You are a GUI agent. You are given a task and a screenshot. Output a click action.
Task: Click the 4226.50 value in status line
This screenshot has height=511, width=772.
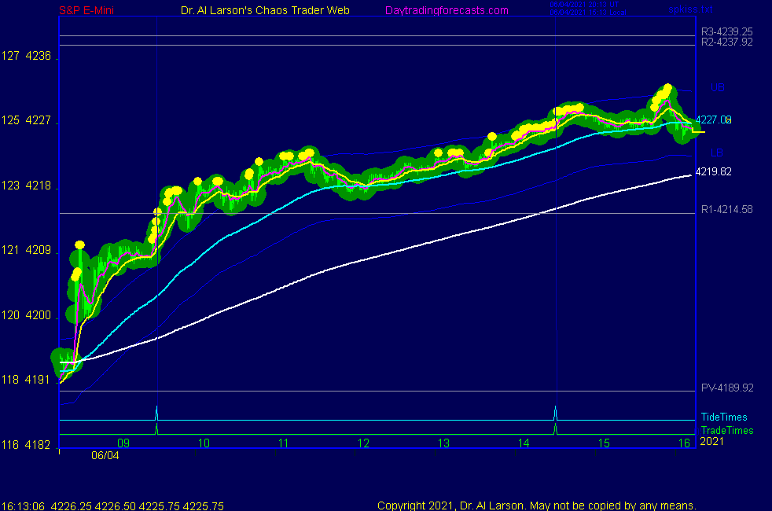pyautogui.click(x=116, y=505)
